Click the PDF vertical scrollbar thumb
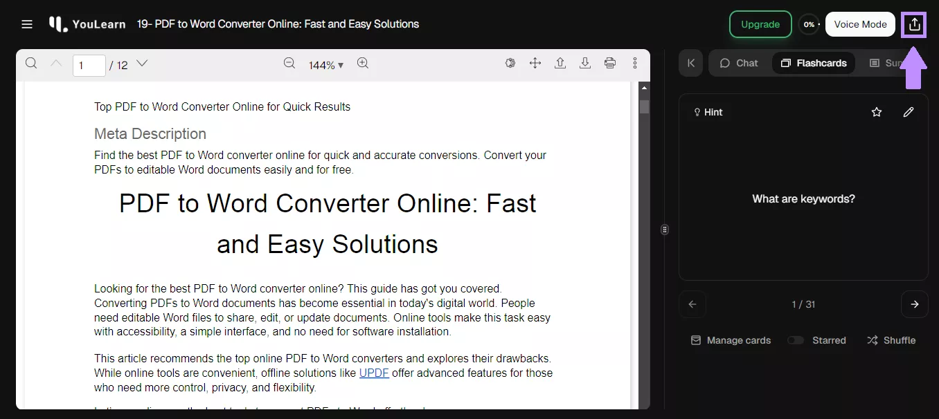The image size is (939, 419). click(x=644, y=106)
